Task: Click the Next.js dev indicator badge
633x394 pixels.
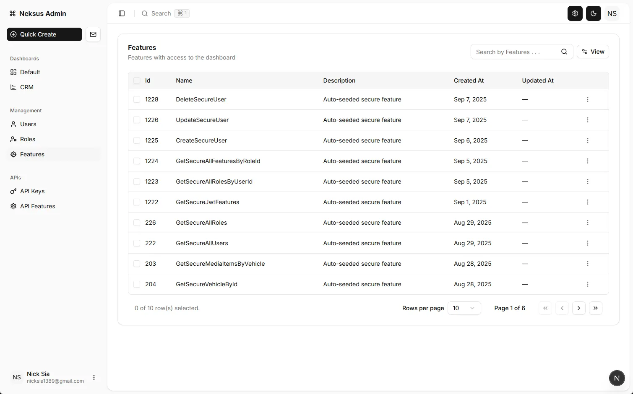Action: click(617, 378)
